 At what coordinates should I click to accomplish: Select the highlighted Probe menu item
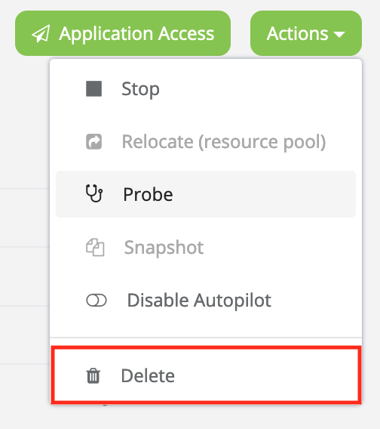[x=206, y=194]
